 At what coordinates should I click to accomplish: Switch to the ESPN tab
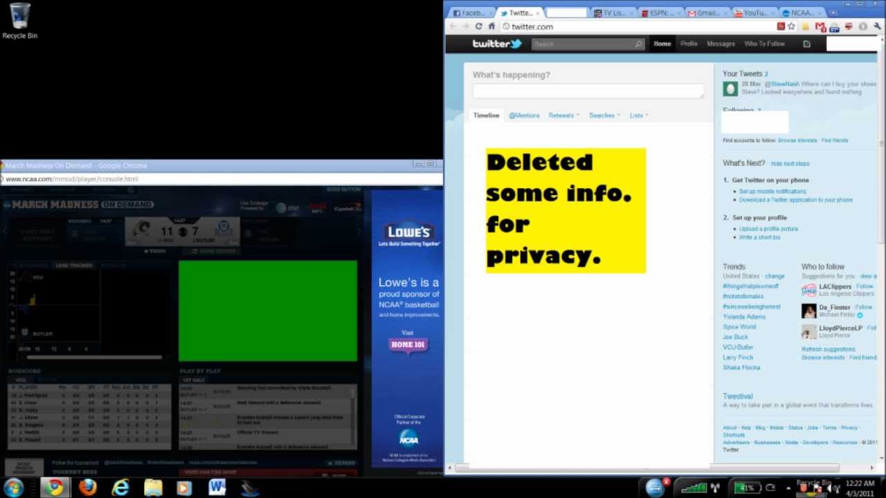(x=660, y=12)
